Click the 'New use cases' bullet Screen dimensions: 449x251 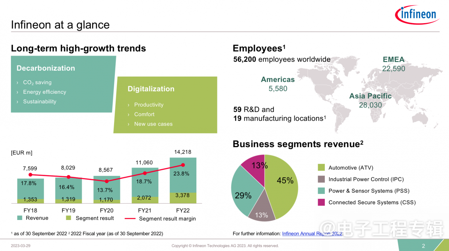coord(153,124)
